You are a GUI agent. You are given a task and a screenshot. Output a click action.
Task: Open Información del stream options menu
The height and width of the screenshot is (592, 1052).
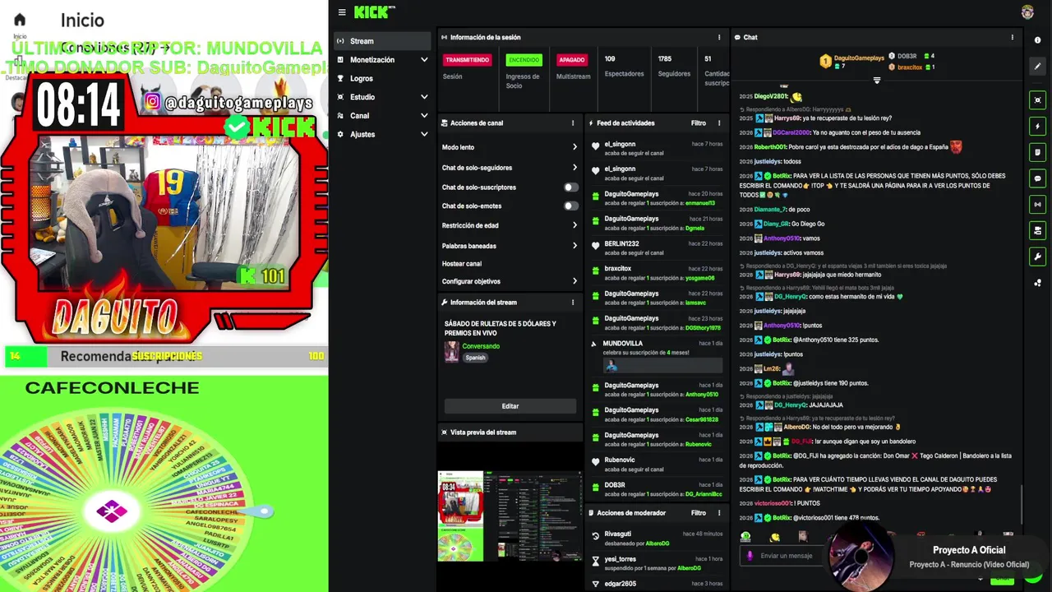[573, 303]
